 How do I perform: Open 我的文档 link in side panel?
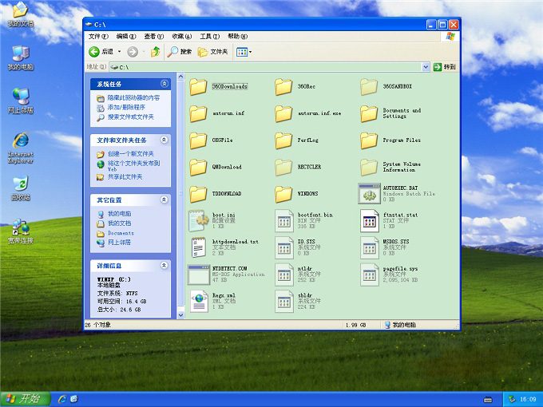[x=119, y=223]
